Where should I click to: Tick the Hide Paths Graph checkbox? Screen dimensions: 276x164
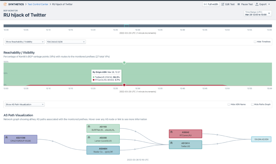pos(252,104)
